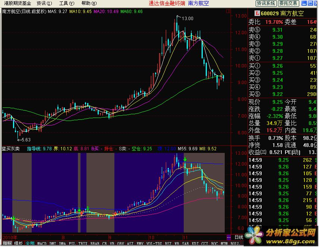
Task: Select the FSL indicator tab
Action: point(72,243)
